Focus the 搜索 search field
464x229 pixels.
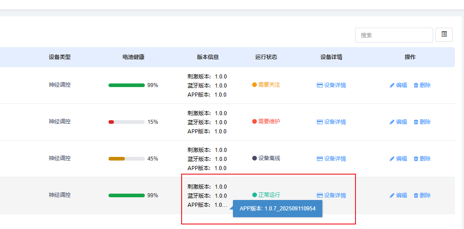[394, 35]
